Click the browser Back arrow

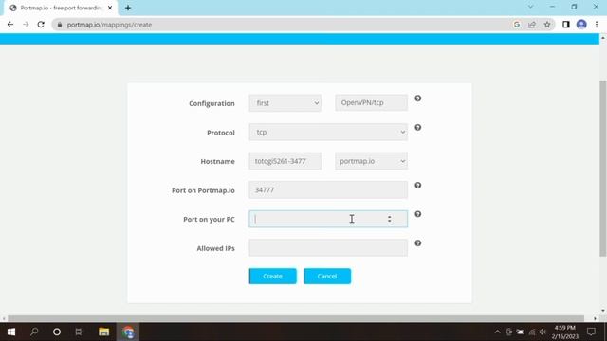[x=10, y=25]
